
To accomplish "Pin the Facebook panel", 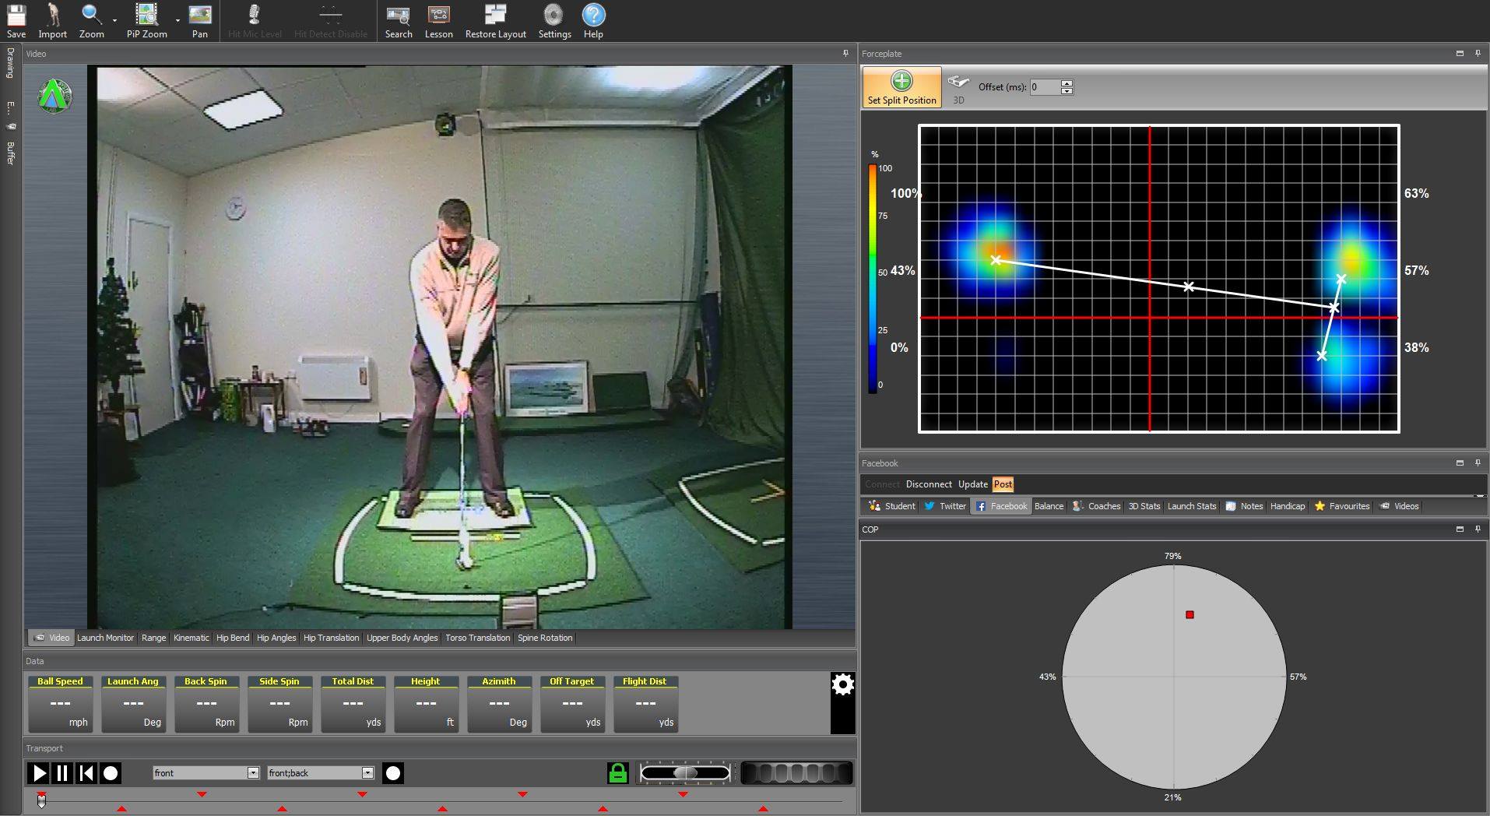I will 1478,463.
